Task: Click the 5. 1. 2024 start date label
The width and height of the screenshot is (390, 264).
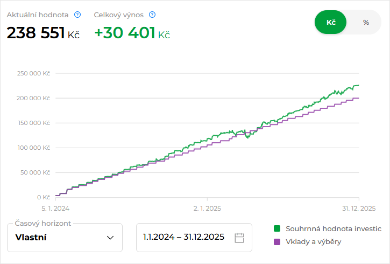Action: 55,208
